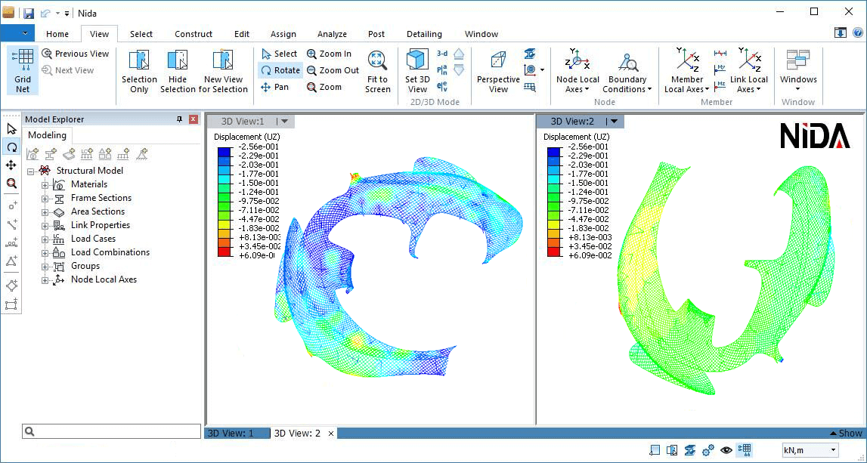The width and height of the screenshot is (867, 463).
Task: Switch to 3-d mode icon
Action: 442,54
